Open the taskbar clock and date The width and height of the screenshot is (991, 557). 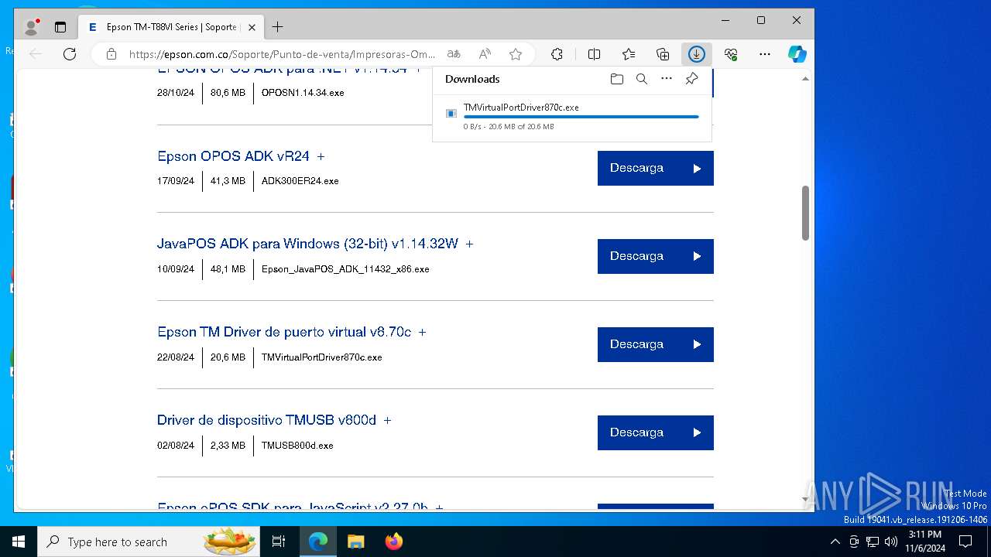point(925,542)
